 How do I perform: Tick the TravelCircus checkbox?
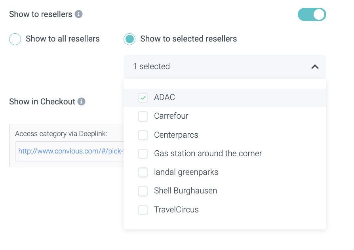point(143,210)
